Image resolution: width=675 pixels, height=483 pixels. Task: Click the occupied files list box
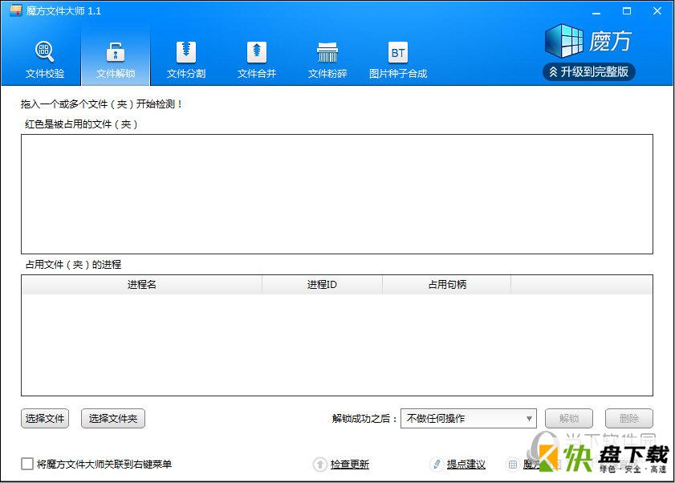[x=337, y=194]
